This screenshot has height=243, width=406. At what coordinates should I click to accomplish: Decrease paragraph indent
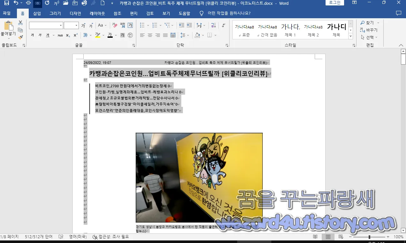(182, 25)
